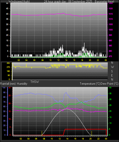119x142 pixels.
Task: Click the yellow sunset marker on bottom graph
Action: tap(92, 133)
